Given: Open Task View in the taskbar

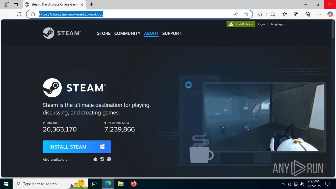Looking at the screenshot, I should (x=94, y=184).
